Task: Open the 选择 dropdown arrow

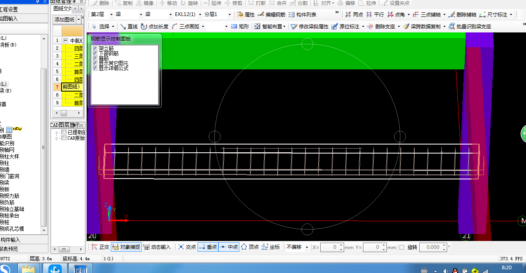Action: 113,26
